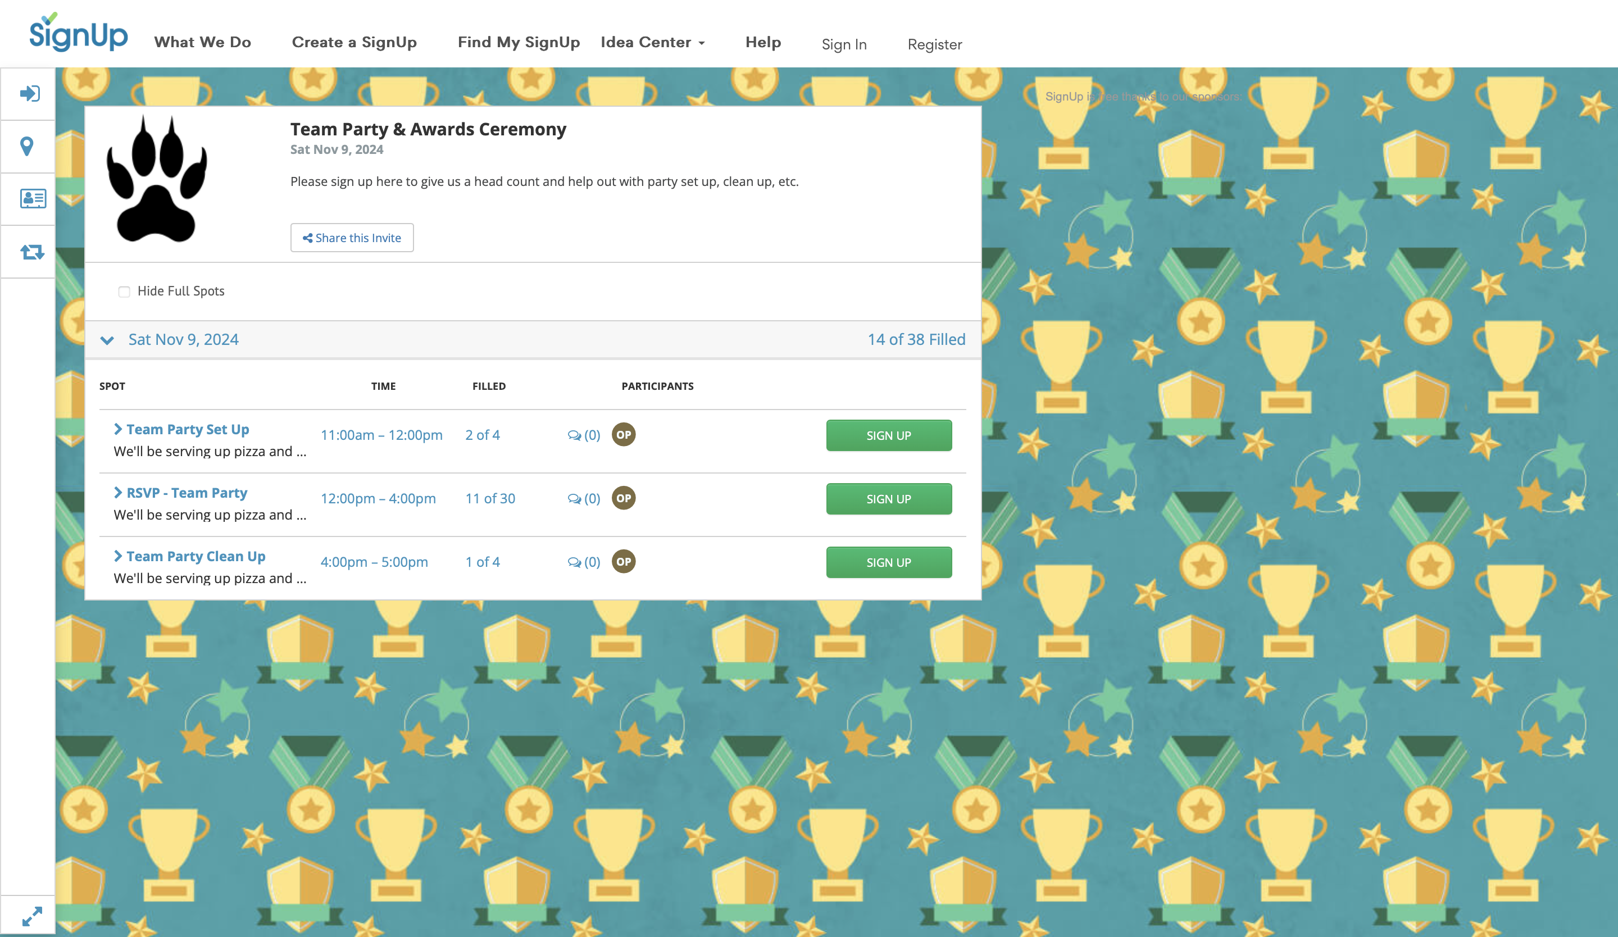
Task: Click the OP badge for RSVP - Team Party
Action: coord(623,498)
